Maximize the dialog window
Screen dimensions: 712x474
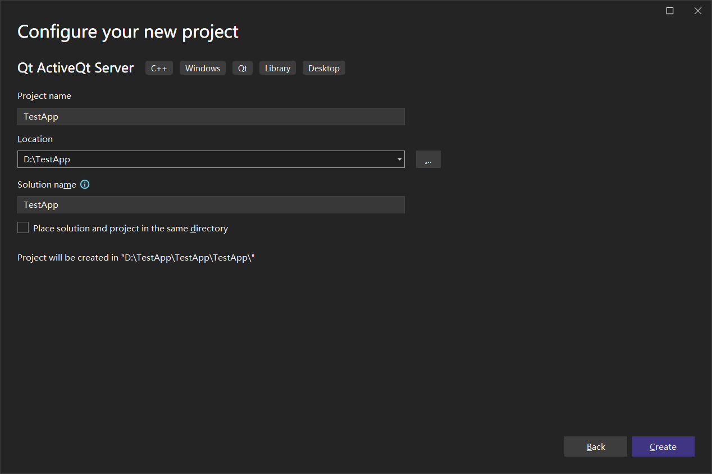click(x=670, y=11)
